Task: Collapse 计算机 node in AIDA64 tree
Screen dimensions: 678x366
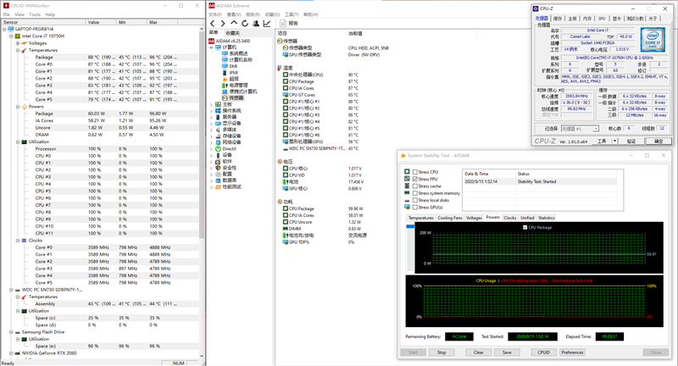Action: tap(211, 47)
